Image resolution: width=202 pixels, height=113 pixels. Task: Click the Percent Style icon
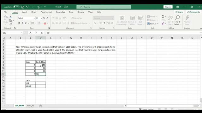click(101, 23)
